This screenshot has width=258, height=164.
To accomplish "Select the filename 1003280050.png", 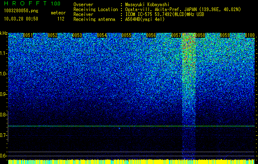I will click(x=21, y=11).
